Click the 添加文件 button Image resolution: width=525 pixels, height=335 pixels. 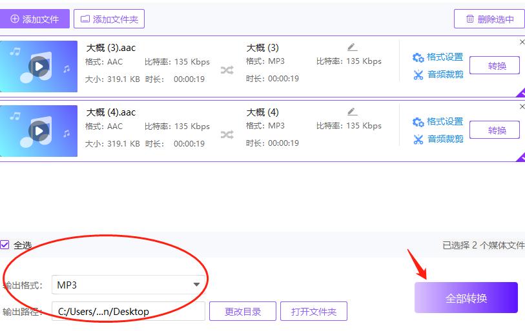coord(34,19)
